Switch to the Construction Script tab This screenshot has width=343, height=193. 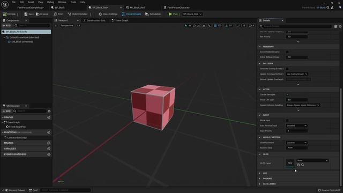[x=96, y=20]
